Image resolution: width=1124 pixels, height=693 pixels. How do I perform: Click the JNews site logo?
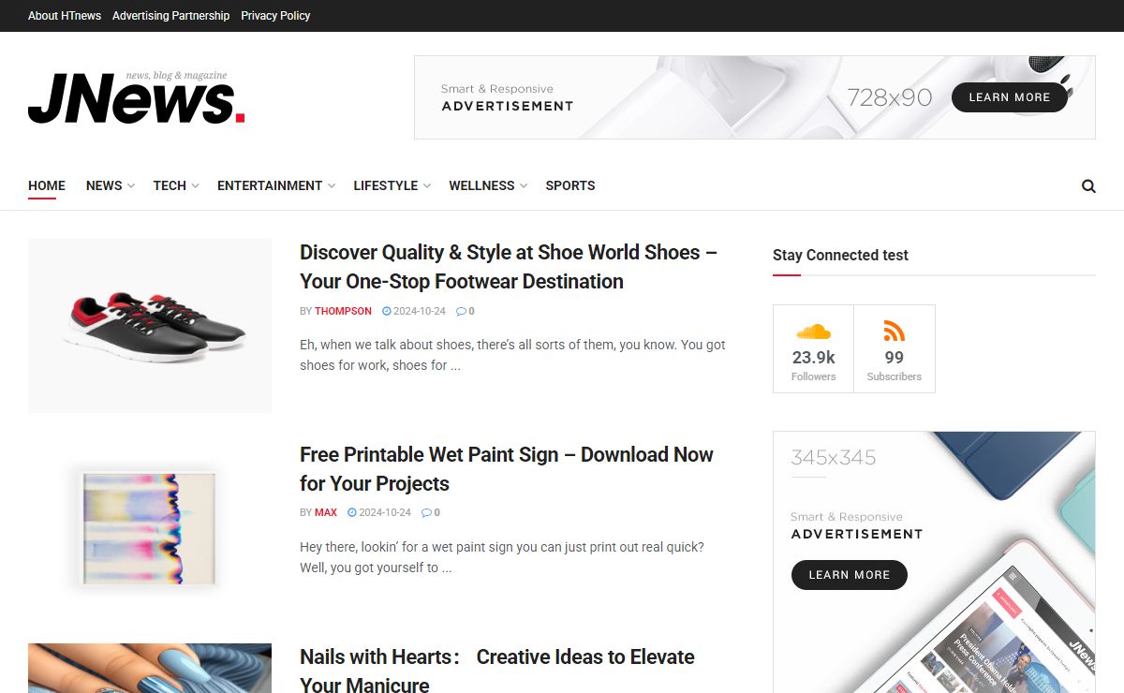click(137, 97)
